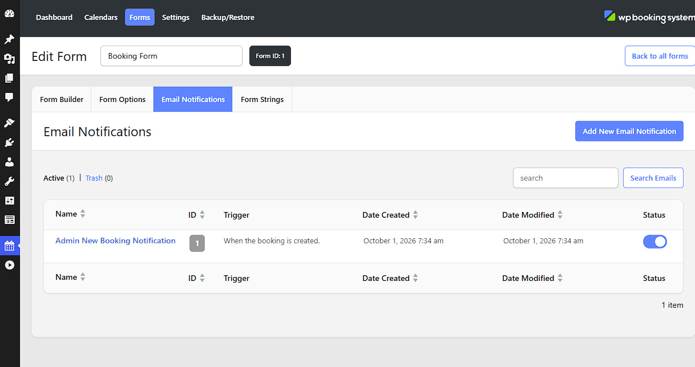The width and height of the screenshot is (695, 367).
Task: Click the wp booking system logo
Action: click(x=649, y=17)
